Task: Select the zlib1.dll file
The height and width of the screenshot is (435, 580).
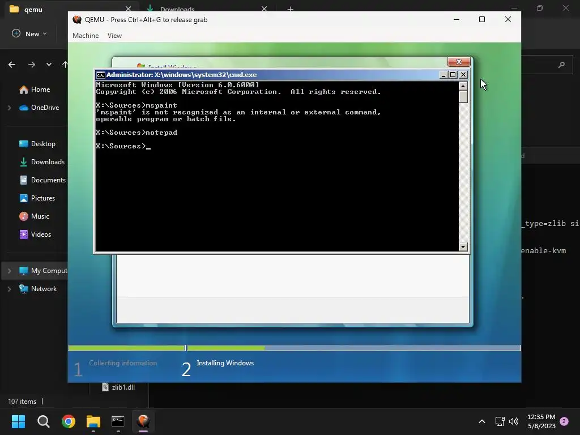Action: click(x=119, y=387)
